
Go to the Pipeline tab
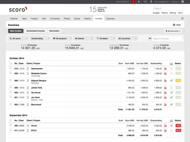tap(87, 19)
